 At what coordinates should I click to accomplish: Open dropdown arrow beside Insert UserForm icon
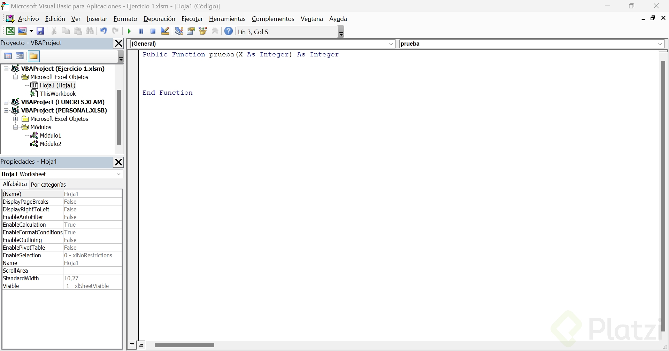[31, 31]
